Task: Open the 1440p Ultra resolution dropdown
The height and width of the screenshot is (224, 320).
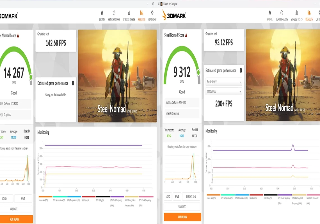Action: click(224, 92)
